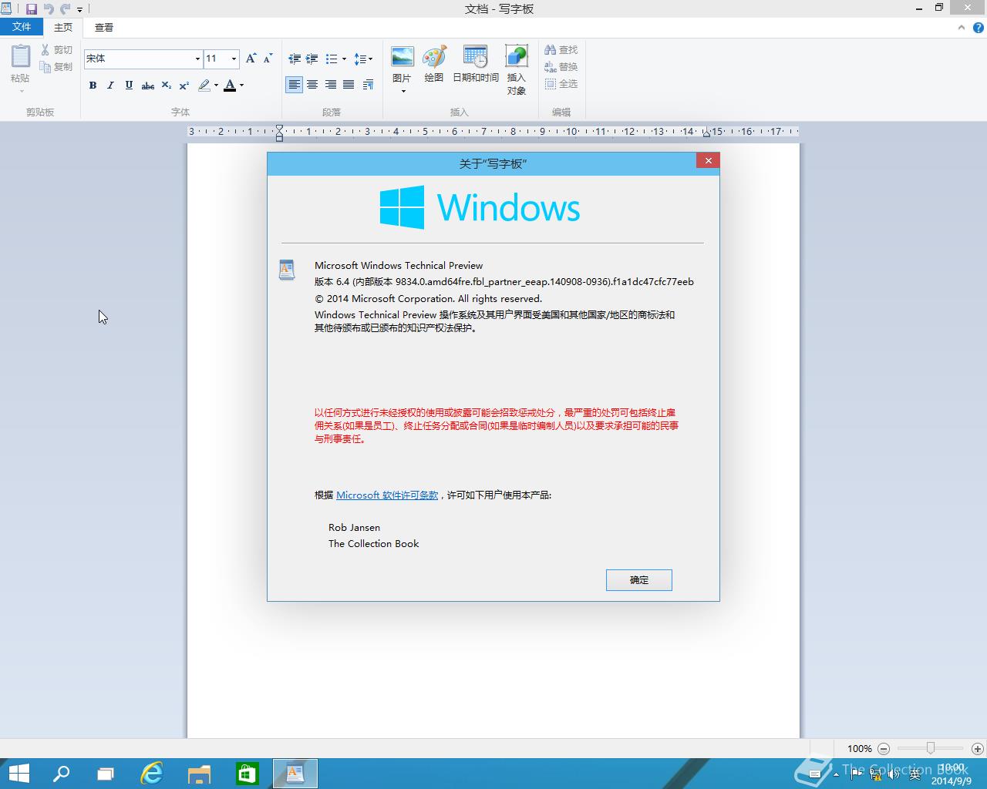Expand the 图片 picture dropdown arrow

(403, 91)
